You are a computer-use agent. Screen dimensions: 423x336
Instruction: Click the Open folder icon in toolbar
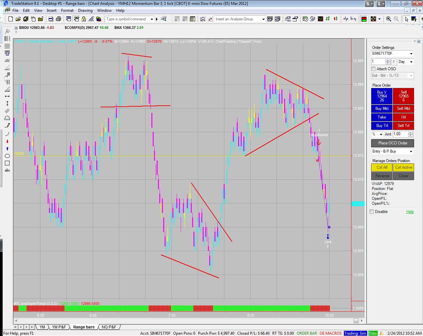point(18,19)
